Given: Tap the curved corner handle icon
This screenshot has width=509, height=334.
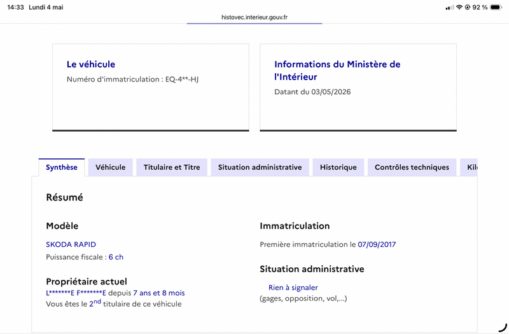Looking at the screenshot, I should [503, 328].
